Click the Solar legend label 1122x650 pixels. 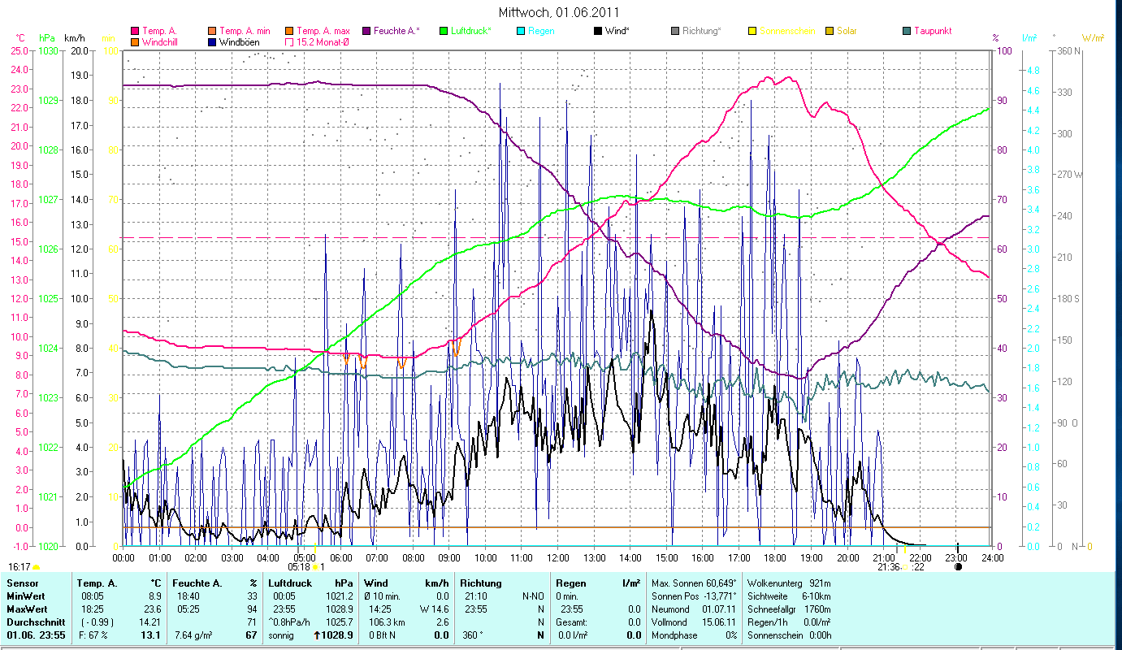click(x=847, y=31)
